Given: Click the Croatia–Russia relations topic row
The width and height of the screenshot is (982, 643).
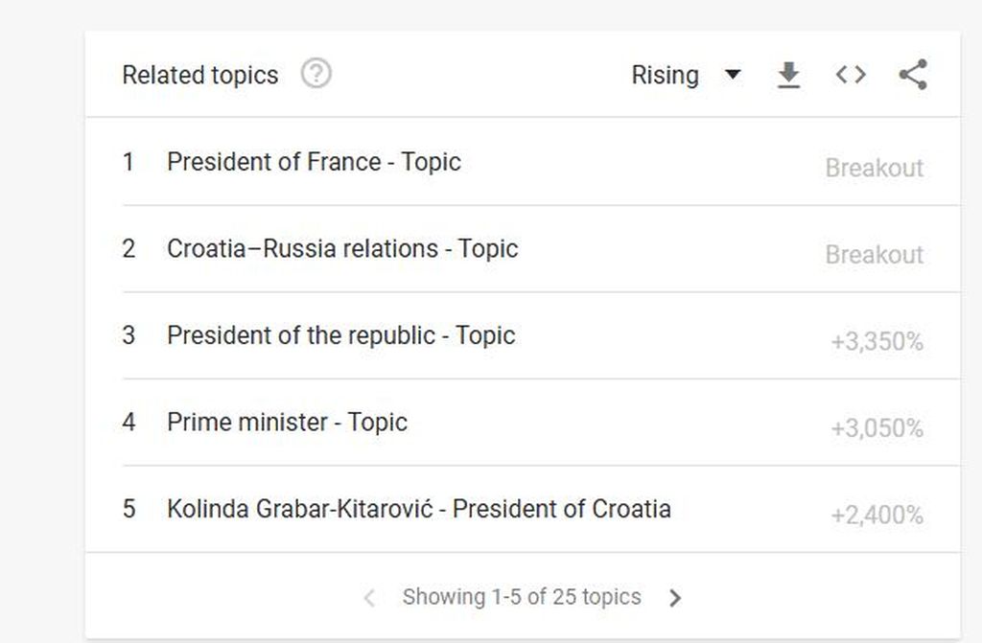Looking at the screenshot, I should [343, 248].
